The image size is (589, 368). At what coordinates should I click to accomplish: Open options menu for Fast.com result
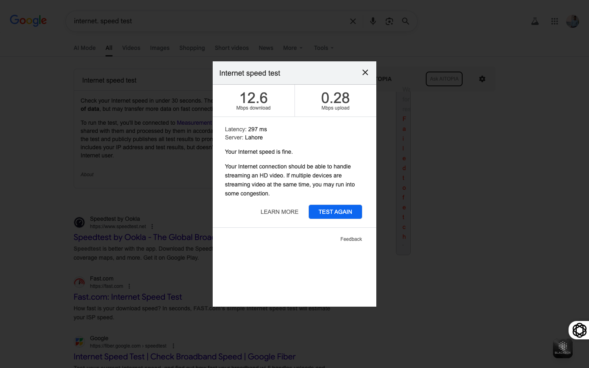[x=129, y=286]
